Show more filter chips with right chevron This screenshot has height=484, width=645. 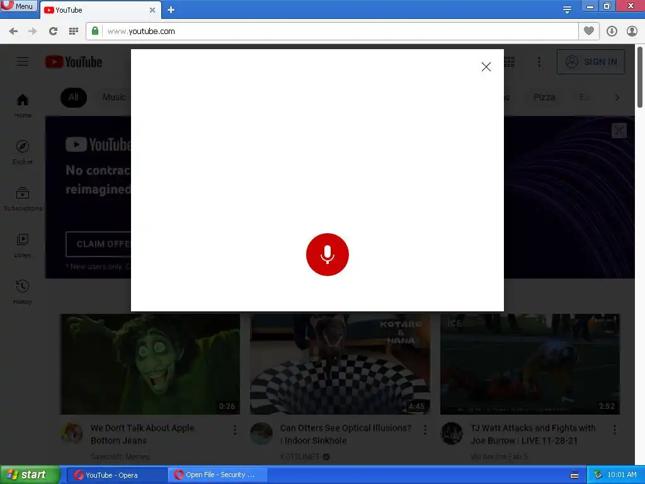[617, 98]
